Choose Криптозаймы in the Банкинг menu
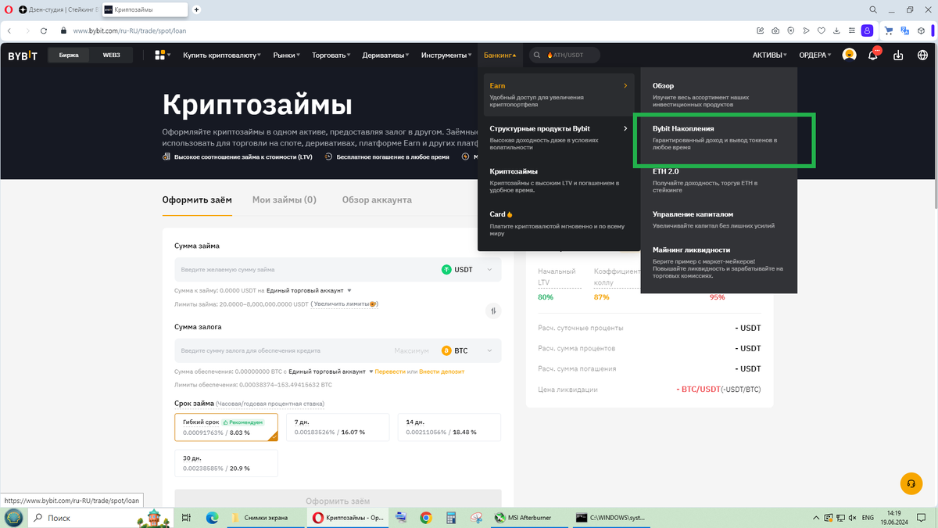Screen dimensions: 938x528 pos(557,181)
